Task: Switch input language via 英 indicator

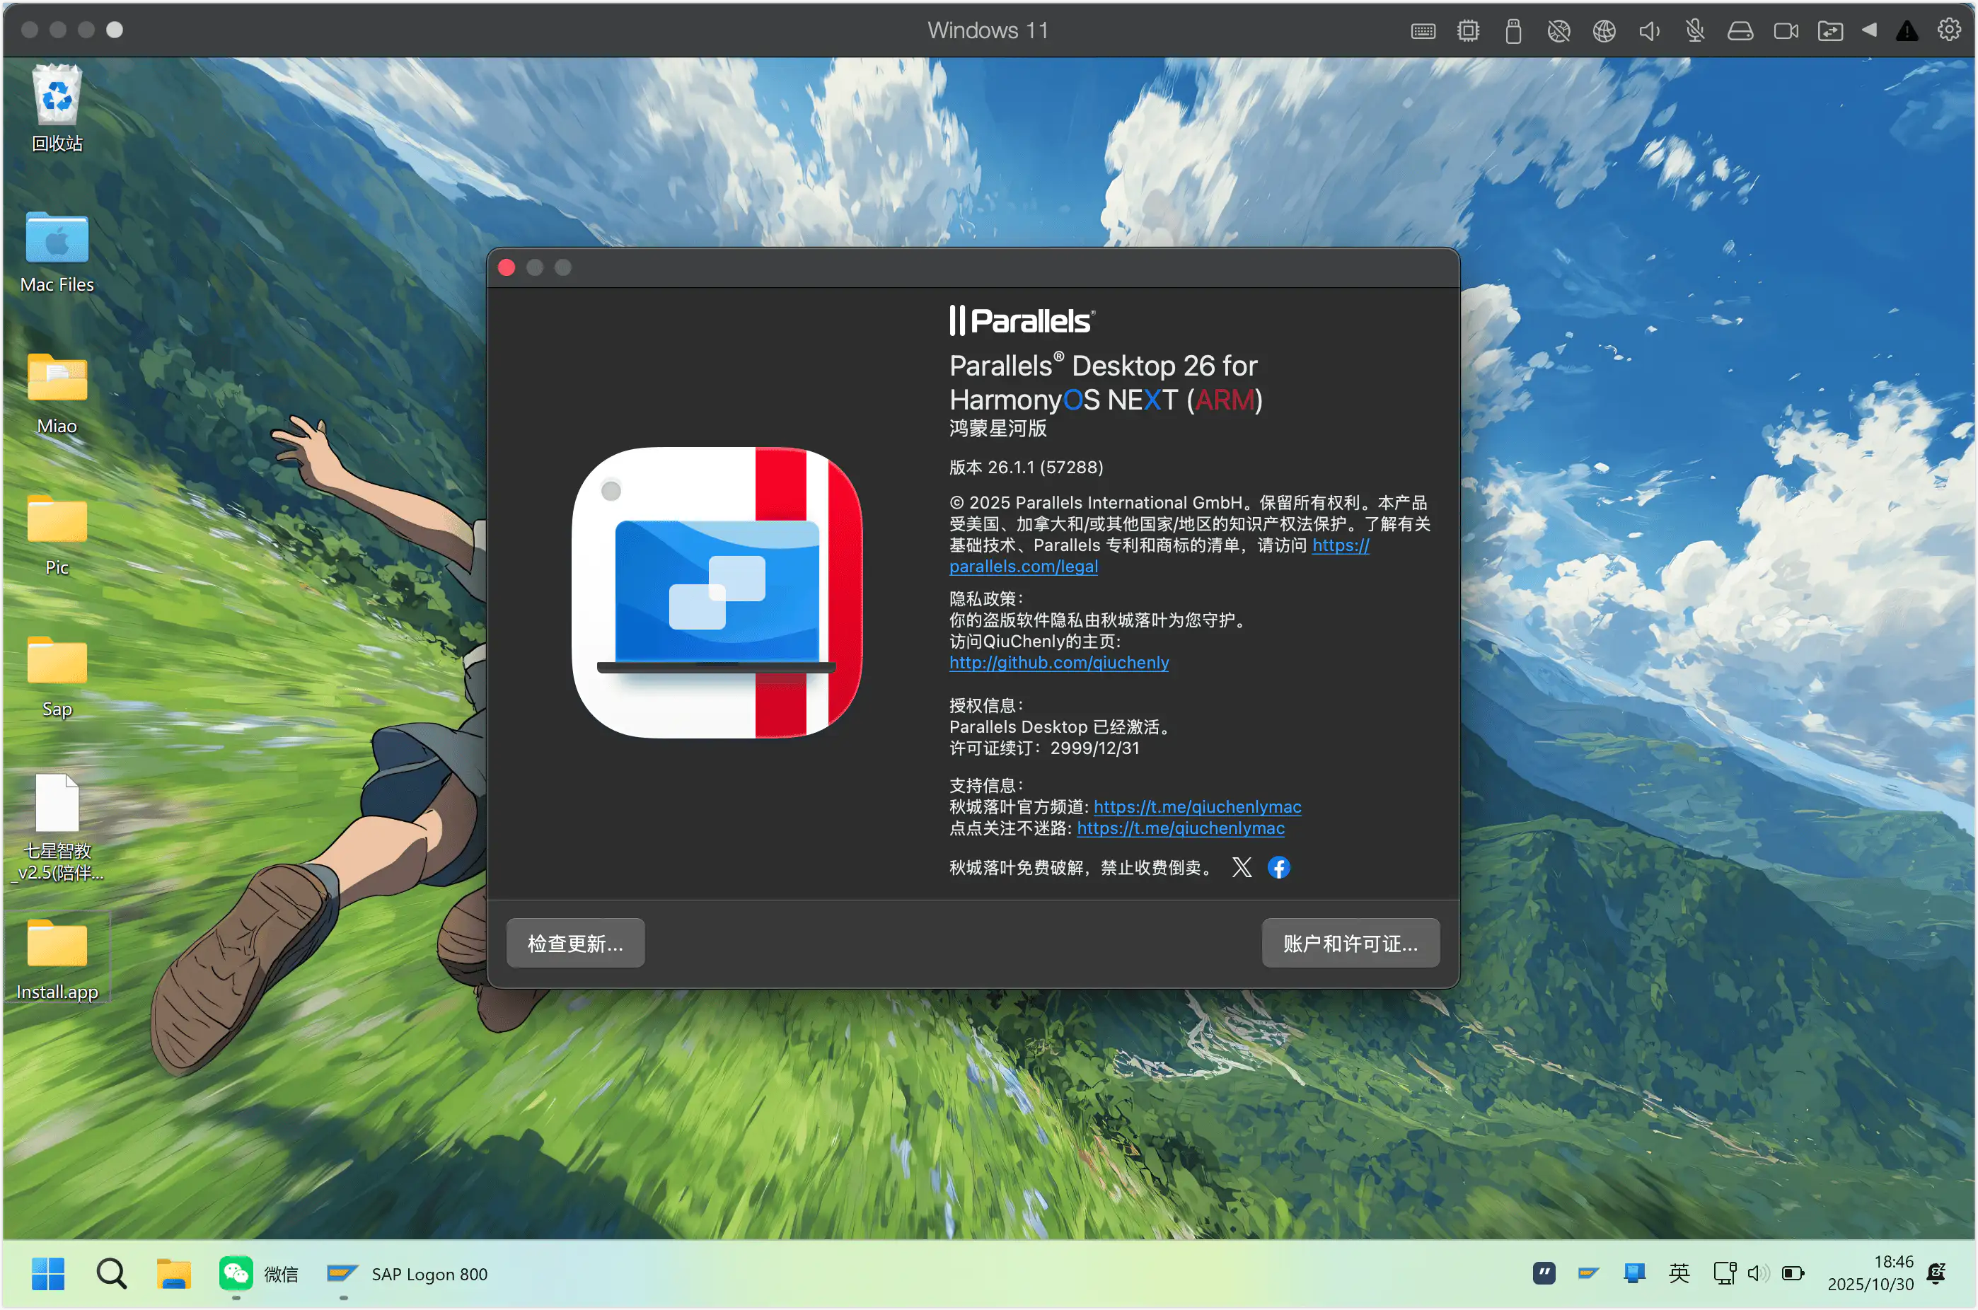Action: coord(1679,1273)
